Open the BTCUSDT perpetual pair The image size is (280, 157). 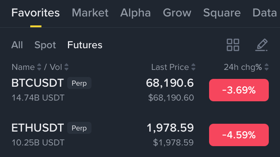[x=38, y=83]
